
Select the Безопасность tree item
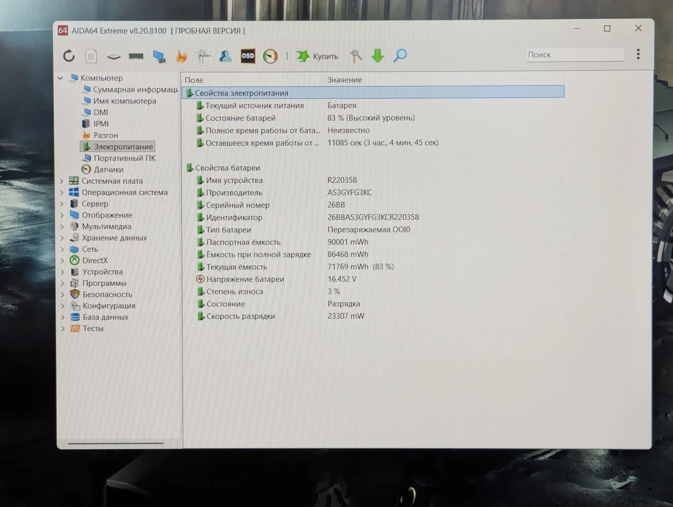(x=101, y=295)
